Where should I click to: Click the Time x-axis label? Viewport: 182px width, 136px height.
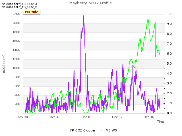pos(161,122)
